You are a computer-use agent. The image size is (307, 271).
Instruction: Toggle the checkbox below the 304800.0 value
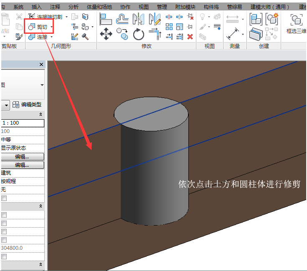pyautogui.click(x=4, y=256)
